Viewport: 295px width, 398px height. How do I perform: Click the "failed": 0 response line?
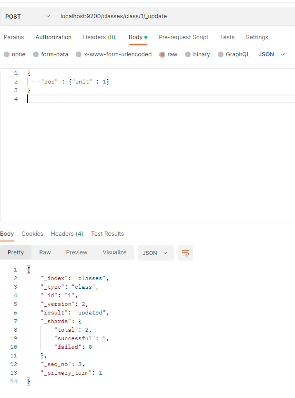click(x=73, y=347)
